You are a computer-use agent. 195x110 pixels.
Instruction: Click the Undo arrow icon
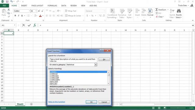[x=12, y=2]
